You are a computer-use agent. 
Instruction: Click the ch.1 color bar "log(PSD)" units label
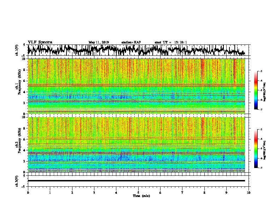265,92
